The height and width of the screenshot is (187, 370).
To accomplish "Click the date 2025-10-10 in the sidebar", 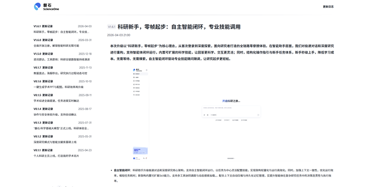I will click(x=85, y=81).
